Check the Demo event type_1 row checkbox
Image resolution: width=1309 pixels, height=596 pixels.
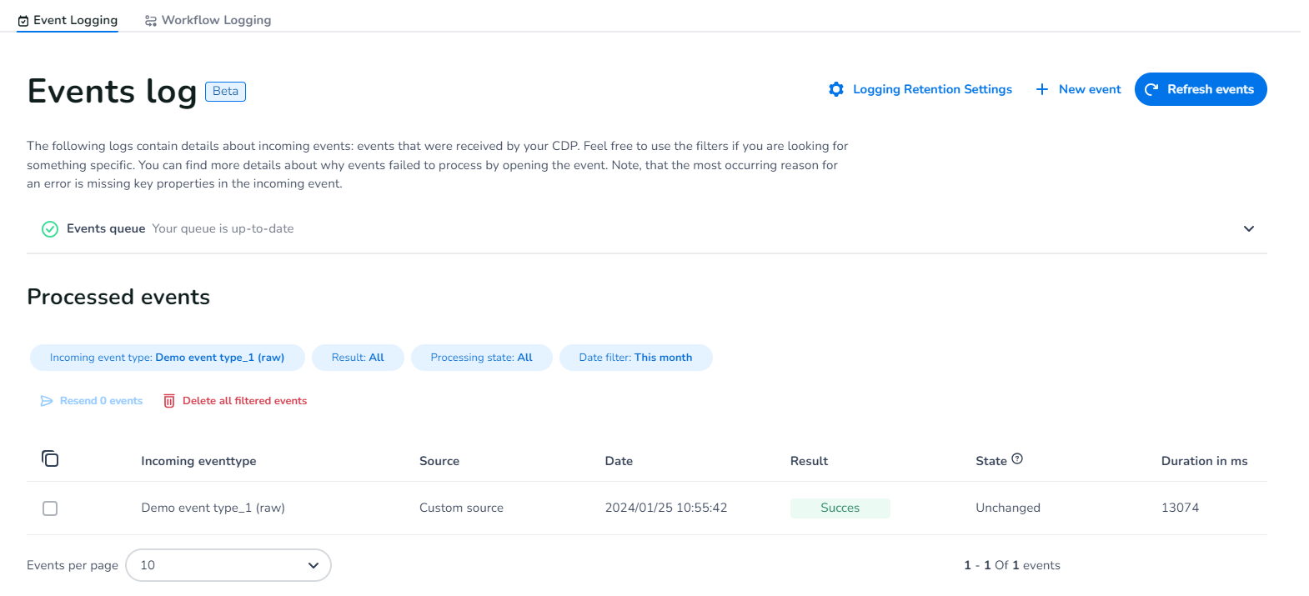coord(50,508)
